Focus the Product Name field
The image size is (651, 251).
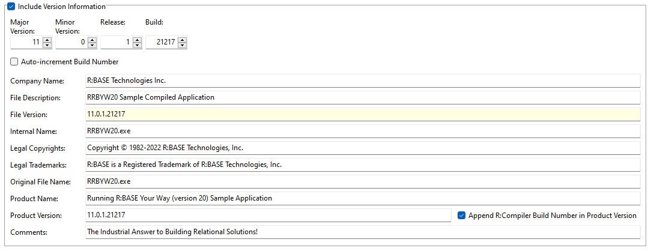click(363, 198)
